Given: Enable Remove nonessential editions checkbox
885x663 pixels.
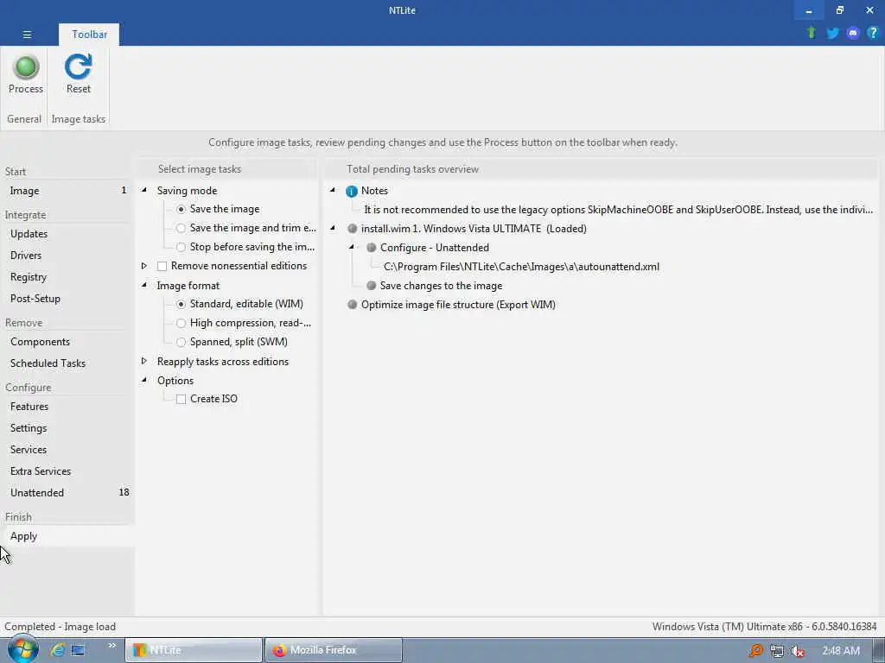Looking at the screenshot, I should [x=162, y=266].
